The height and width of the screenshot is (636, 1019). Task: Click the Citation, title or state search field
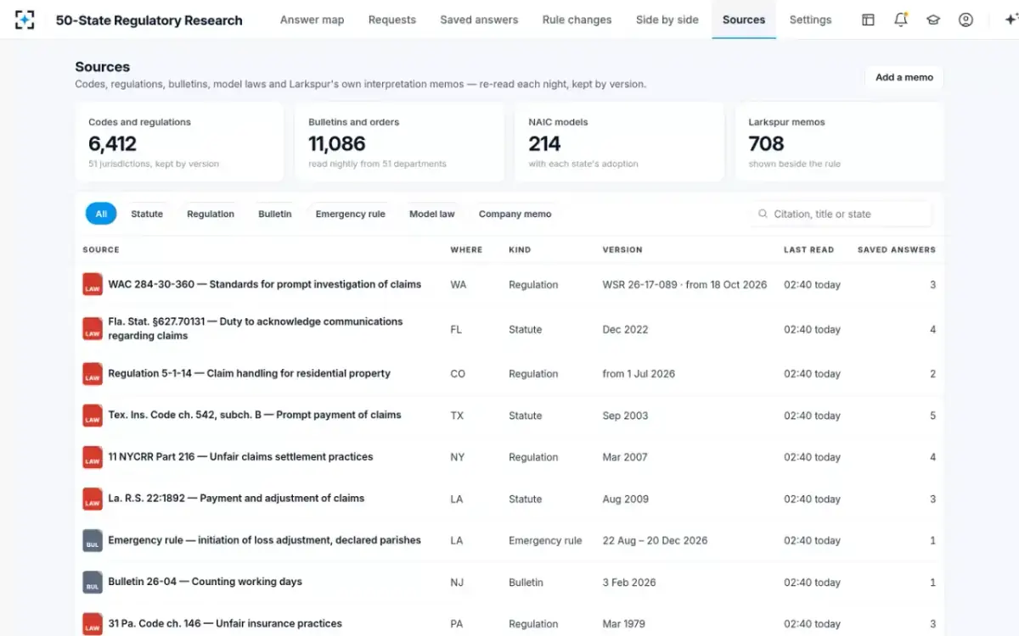coord(841,214)
